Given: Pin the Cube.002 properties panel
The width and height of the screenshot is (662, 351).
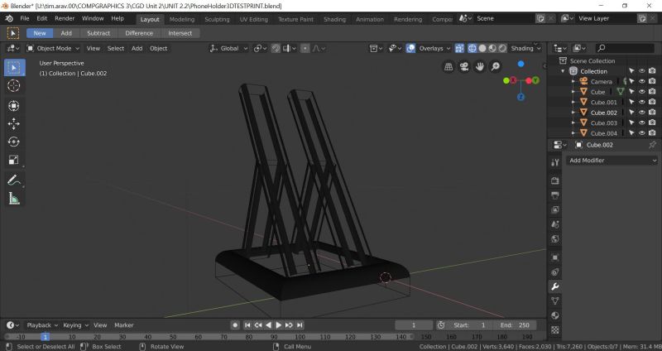Looking at the screenshot, I should (x=652, y=145).
